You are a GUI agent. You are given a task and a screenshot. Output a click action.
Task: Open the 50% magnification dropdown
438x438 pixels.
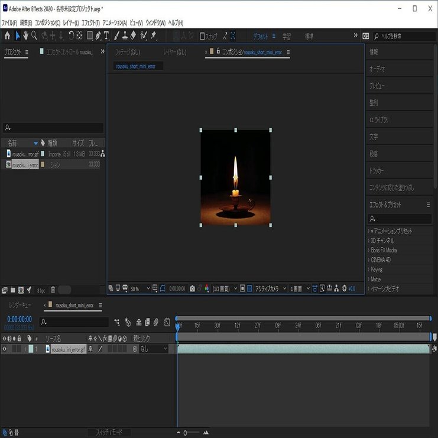(x=140, y=288)
